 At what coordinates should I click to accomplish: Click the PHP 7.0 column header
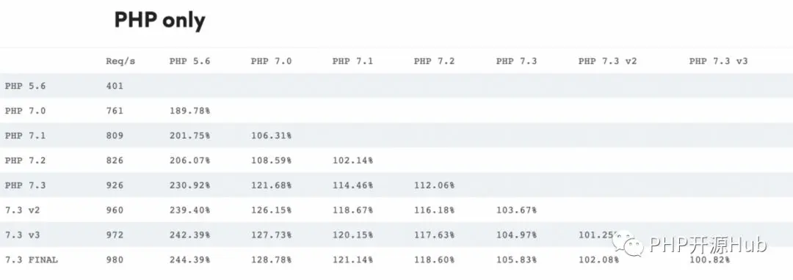pyautogui.click(x=271, y=61)
